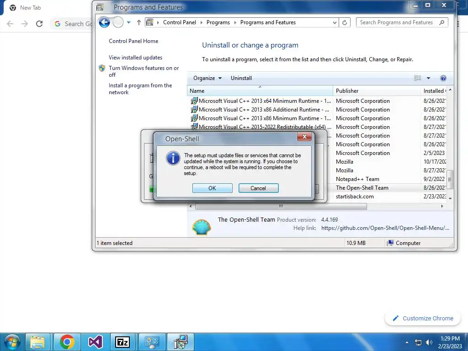Viewport: 468px width, 351px height.
Task: Expand the address bar history dropdown
Action: [x=335, y=22]
